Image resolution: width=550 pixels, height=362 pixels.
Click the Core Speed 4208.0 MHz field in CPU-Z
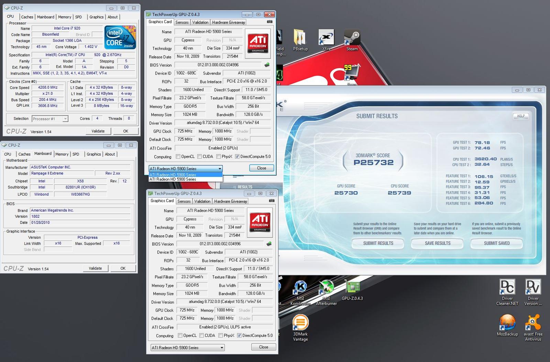point(48,87)
